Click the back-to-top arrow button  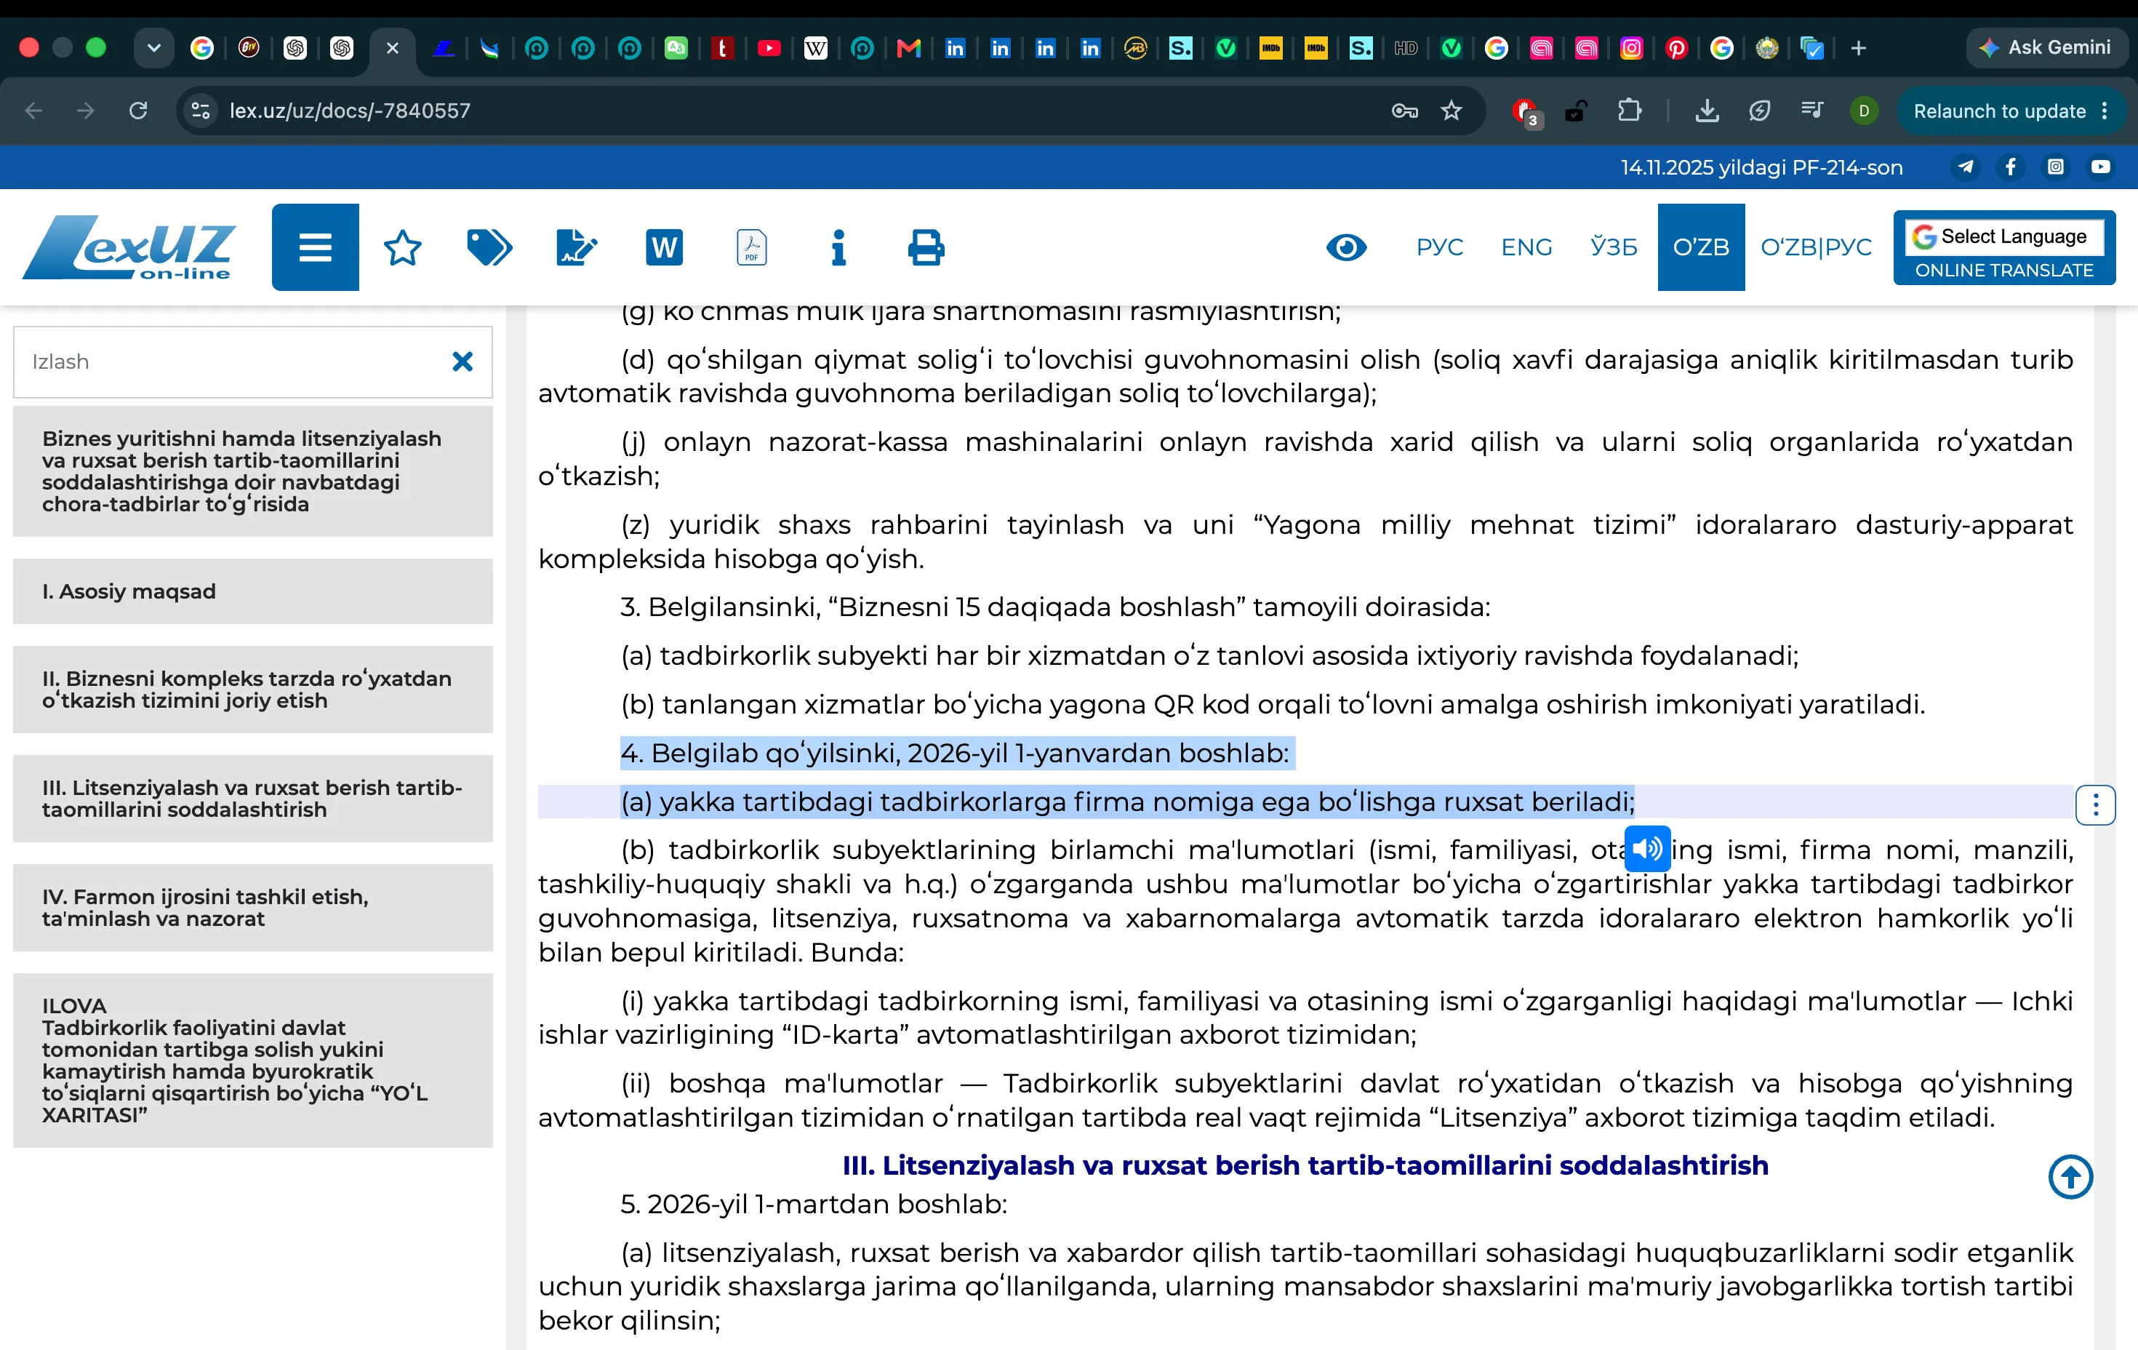[x=2070, y=1177]
